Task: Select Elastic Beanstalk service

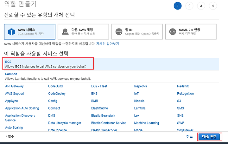Action: (x=103, y=115)
